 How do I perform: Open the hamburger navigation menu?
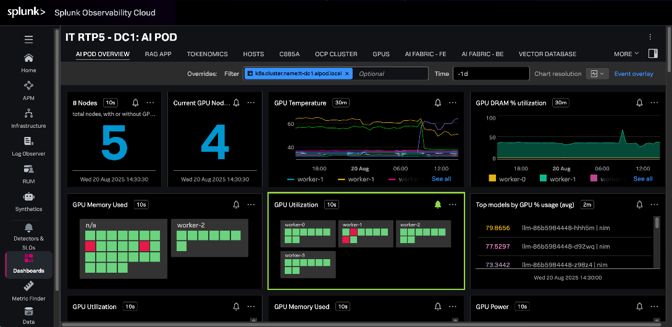28,40
